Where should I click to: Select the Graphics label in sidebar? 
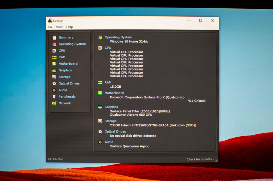coord(65,70)
